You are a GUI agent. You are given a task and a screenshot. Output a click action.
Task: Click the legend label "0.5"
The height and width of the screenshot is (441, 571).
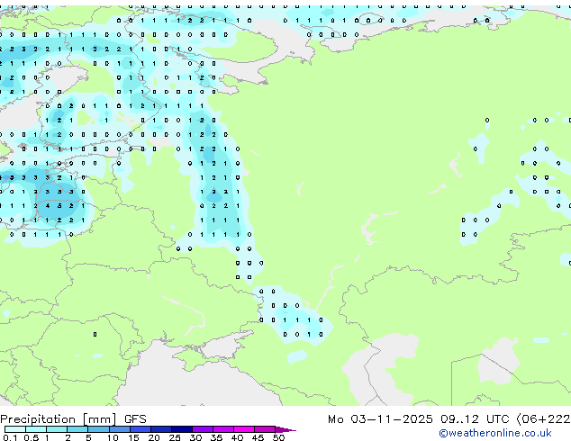(32, 437)
